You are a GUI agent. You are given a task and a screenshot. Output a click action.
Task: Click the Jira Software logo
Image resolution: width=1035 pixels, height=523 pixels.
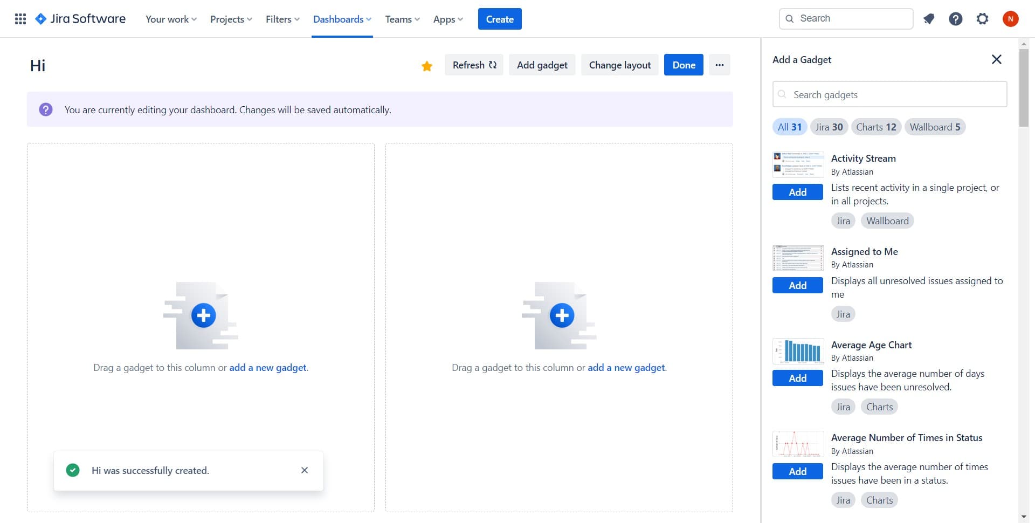[x=80, y=19]
